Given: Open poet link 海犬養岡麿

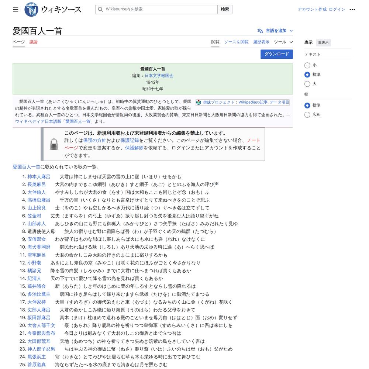Looking at the screenshot, I should [x=39, y=247].
